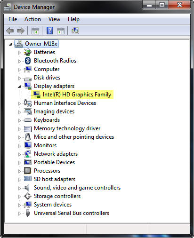Select the Memory technology driver label
This screenshot has height=238, width=194.
coord(67,128)
